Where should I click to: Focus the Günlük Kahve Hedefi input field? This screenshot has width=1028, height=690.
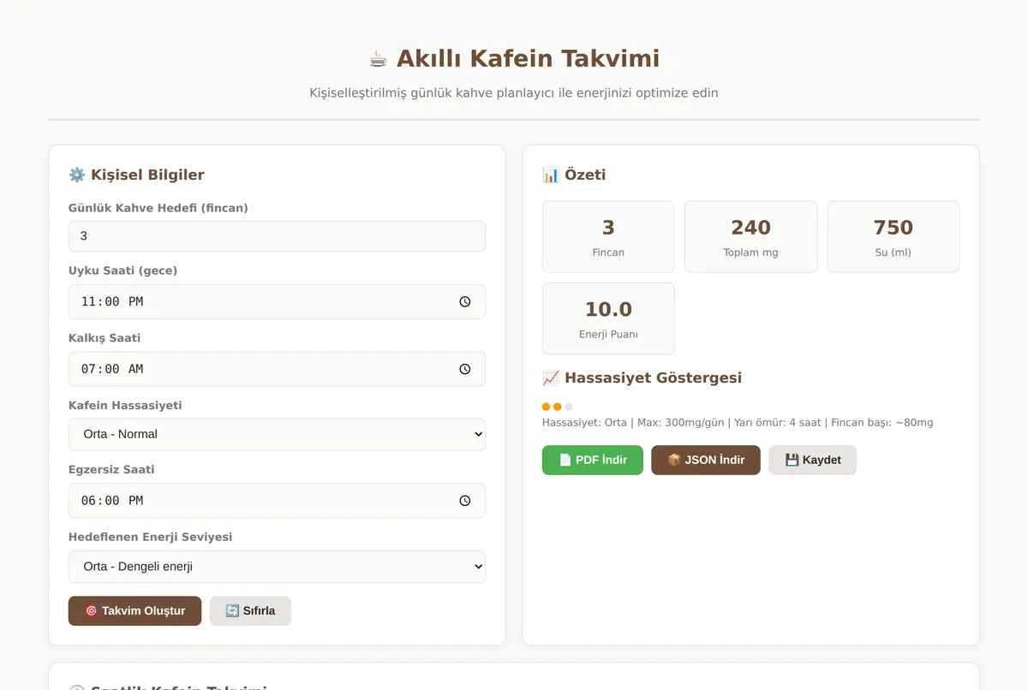pos(277,236)
